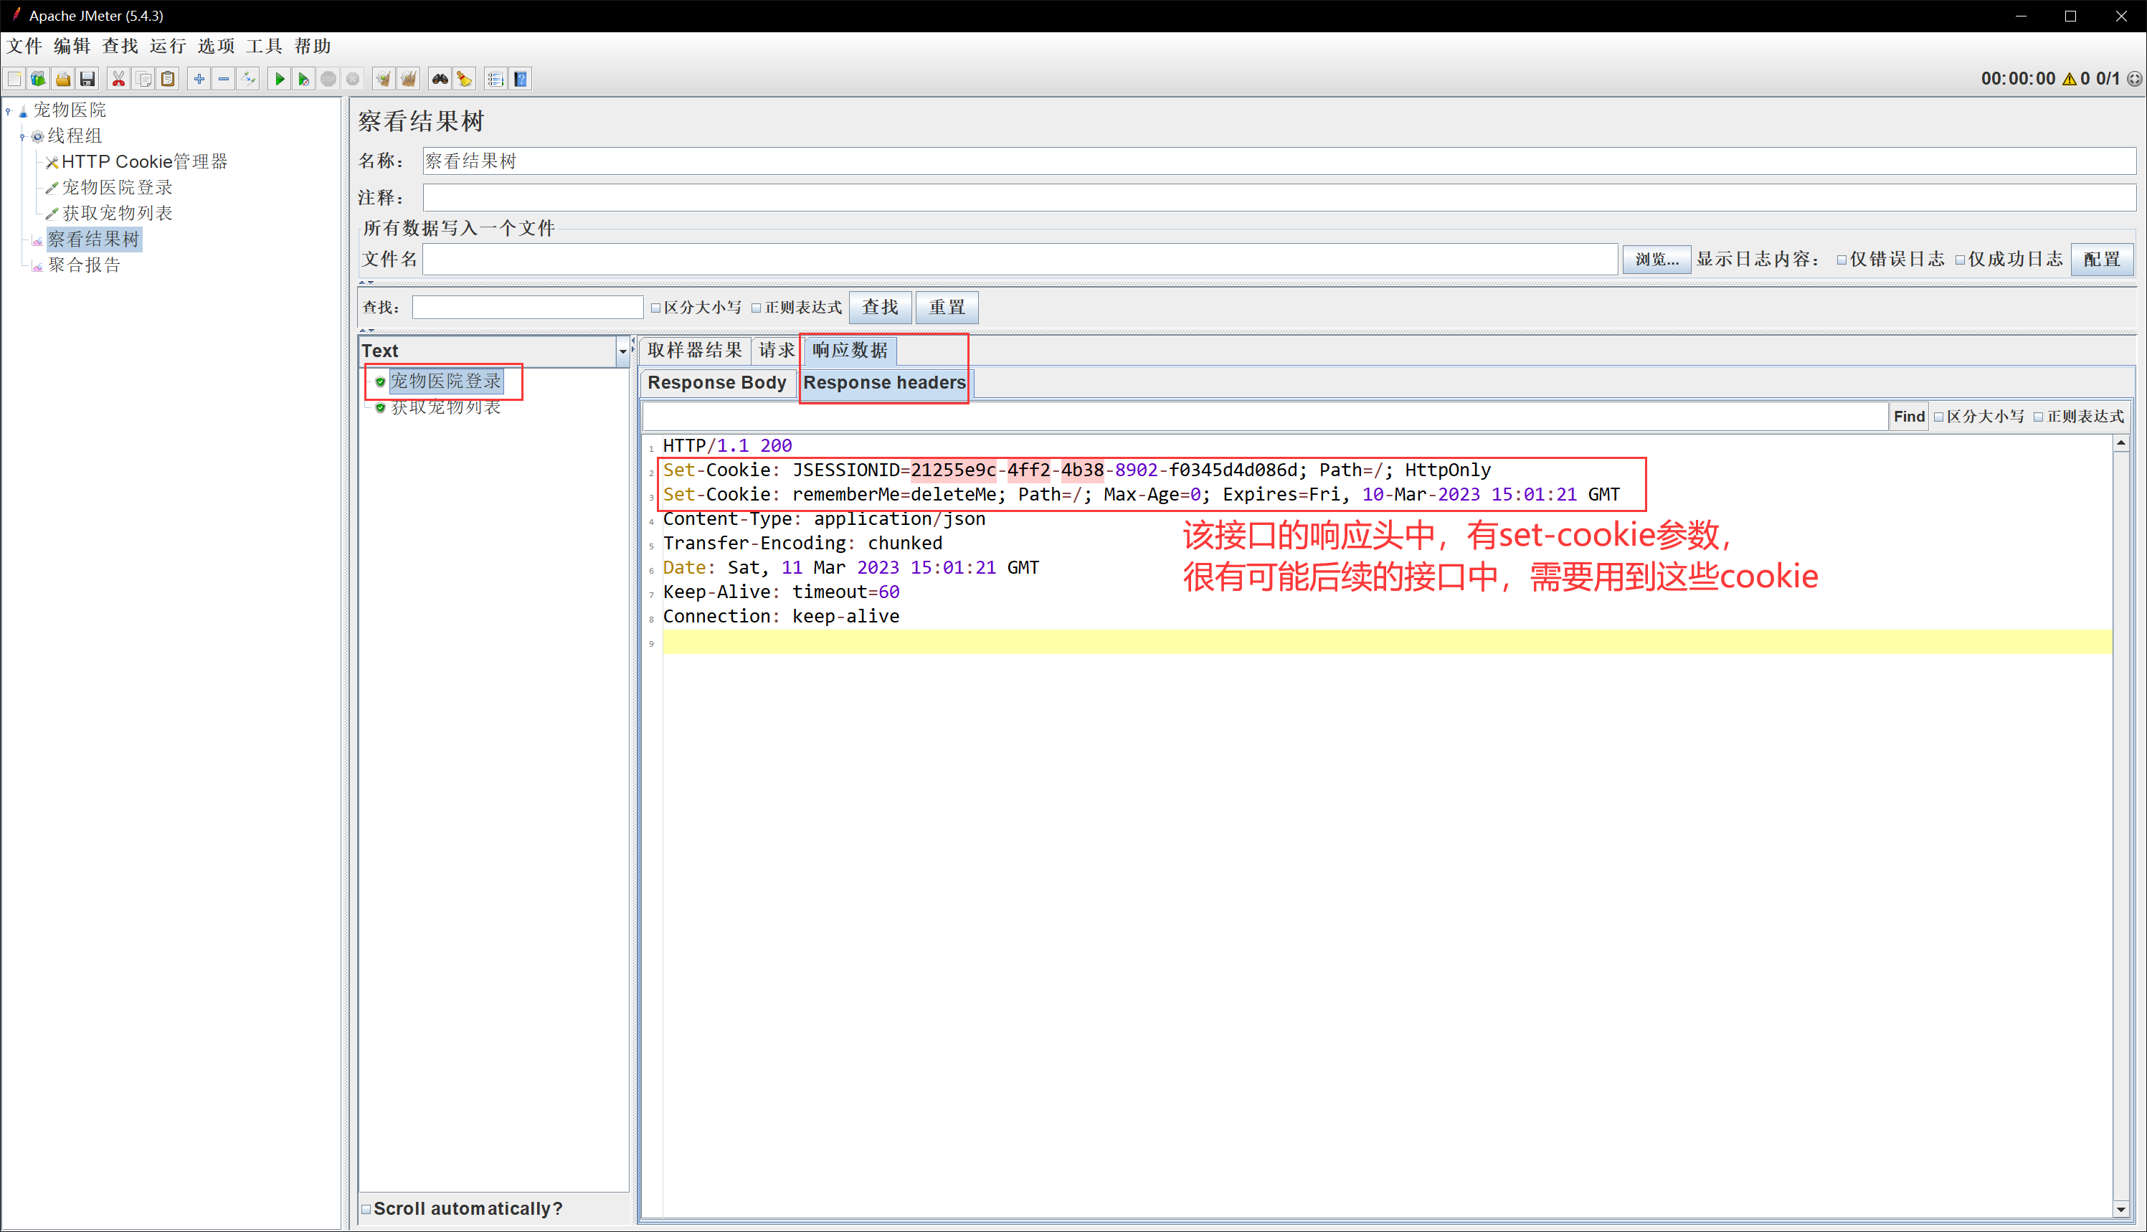This screenshot has height=1232, width=2147.
Task: Click the green Start test button
Action: 279,79
